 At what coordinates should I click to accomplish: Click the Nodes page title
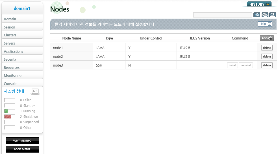pos(60,9)
